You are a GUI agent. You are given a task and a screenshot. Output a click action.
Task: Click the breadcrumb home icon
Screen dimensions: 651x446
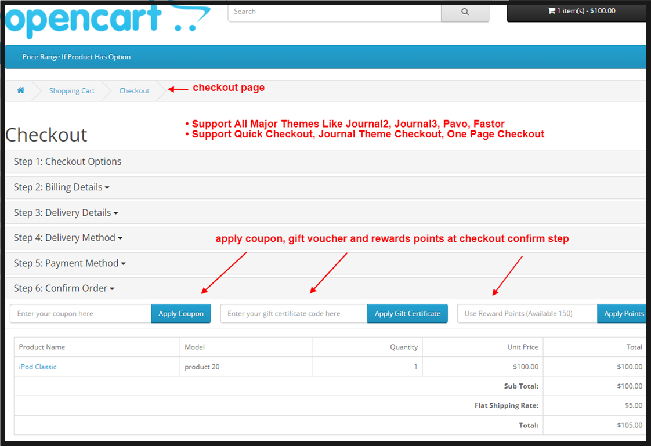pyautogui.click(x=20, y=90)
